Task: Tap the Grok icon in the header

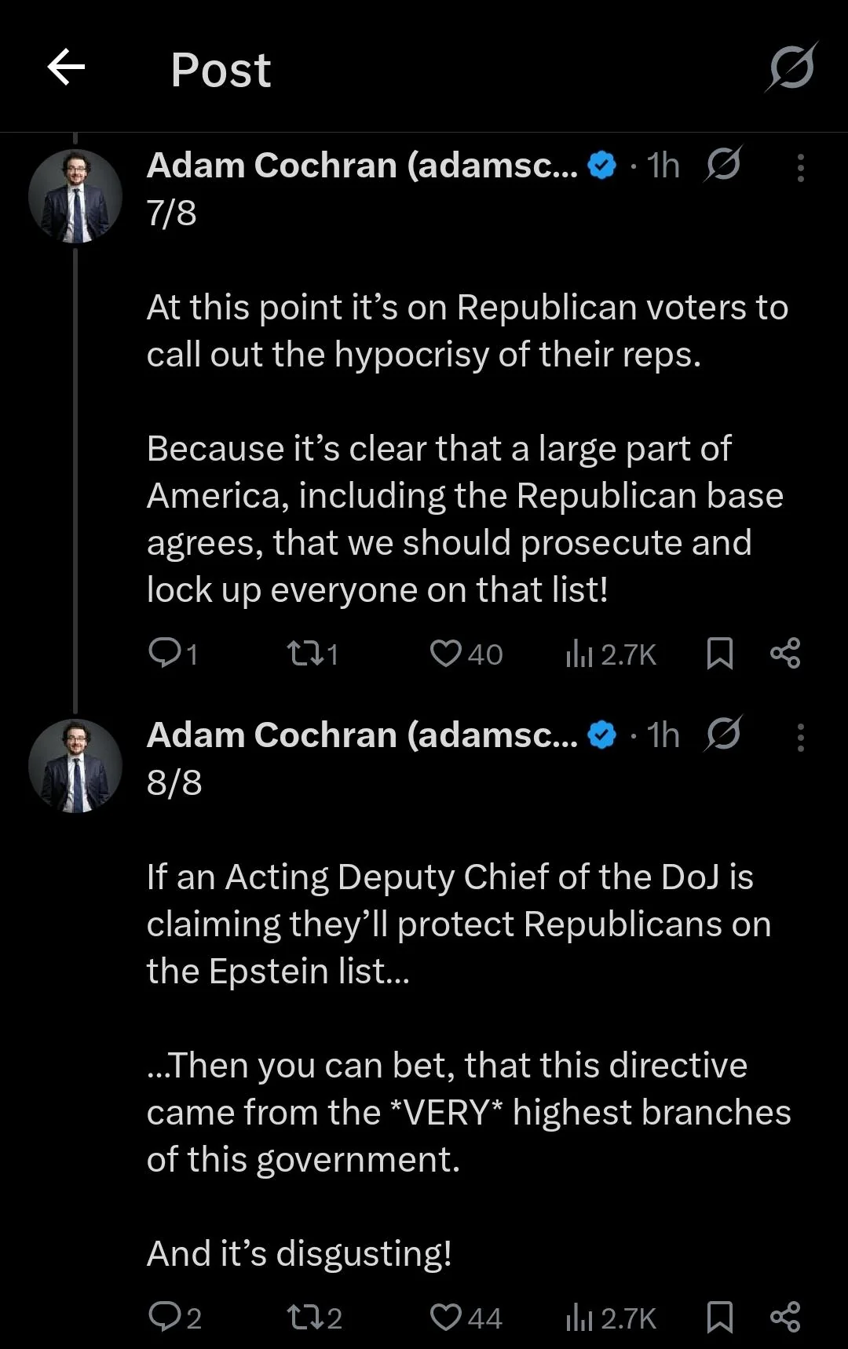Action: pos(791,67)
